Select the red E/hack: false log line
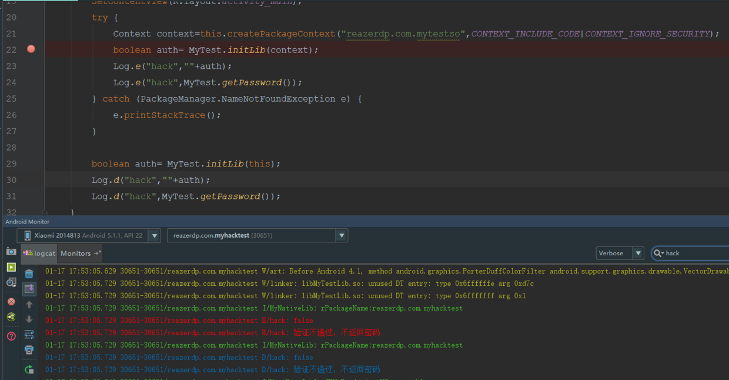The image size is (729, 380). 179,321
